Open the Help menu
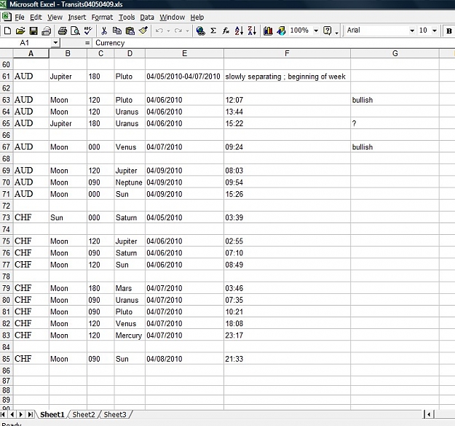Screen dimensions: 455x426 click(197, 18)
